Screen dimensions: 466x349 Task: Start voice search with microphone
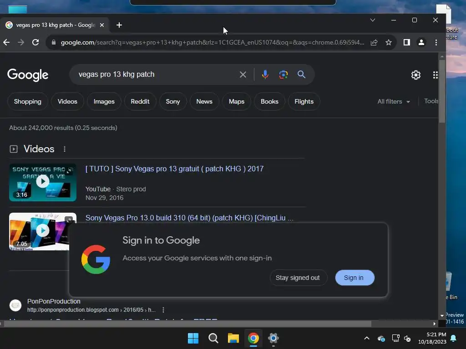tap(265, 75)
